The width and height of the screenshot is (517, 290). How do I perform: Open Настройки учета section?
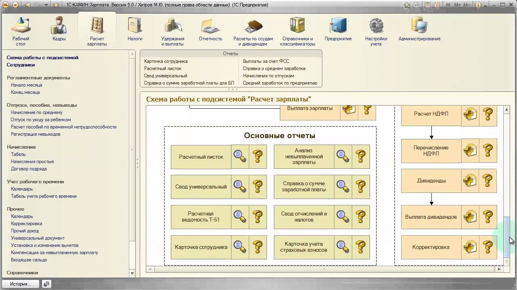[376, 31]
